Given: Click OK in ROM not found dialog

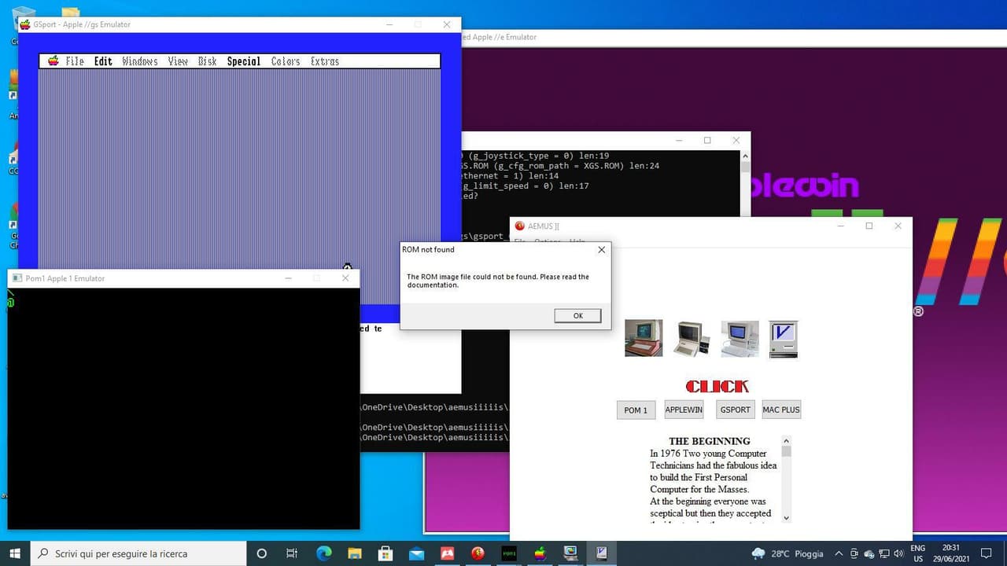Looking at the screenshot, I should 577,315.
